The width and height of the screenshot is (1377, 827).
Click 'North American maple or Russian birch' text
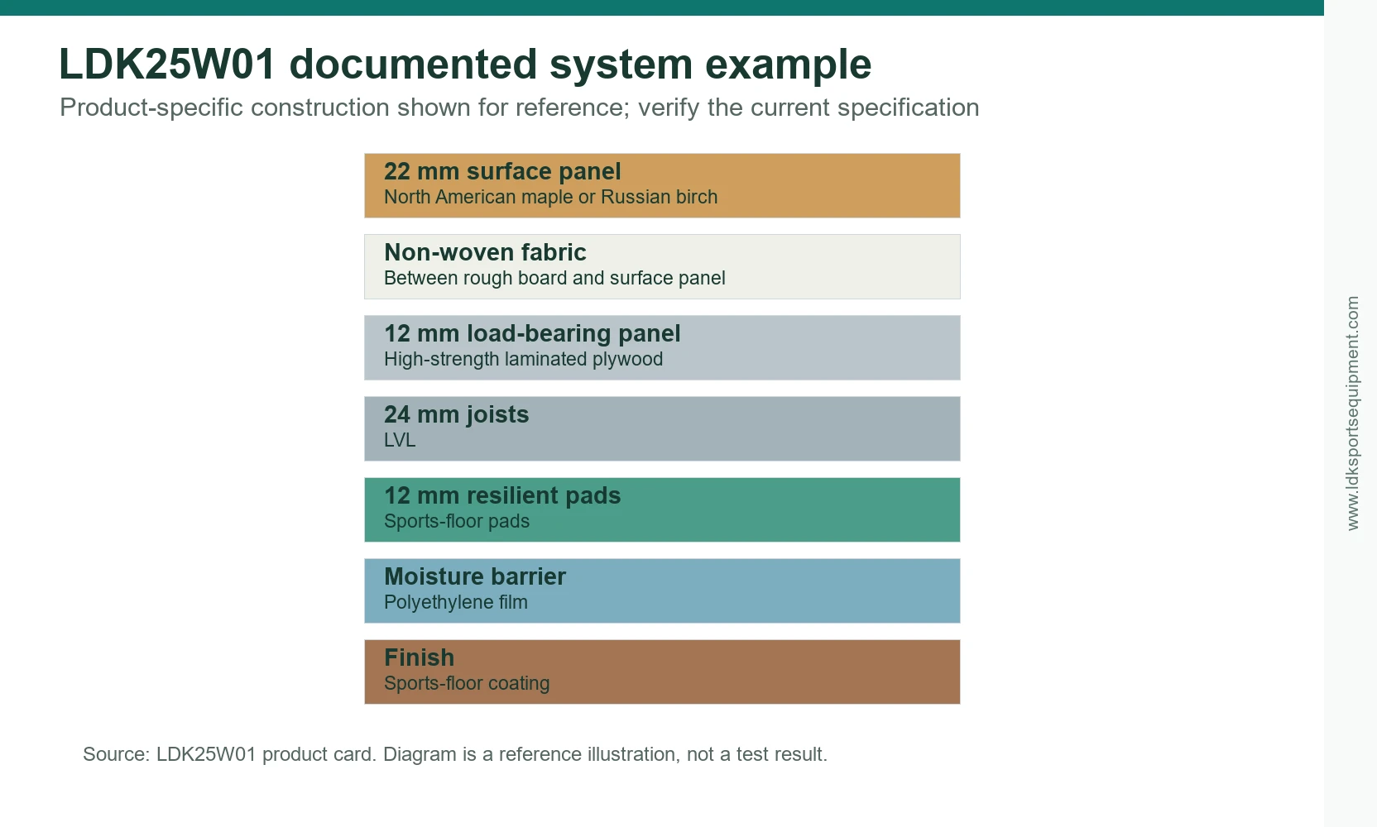click(550, 197)
